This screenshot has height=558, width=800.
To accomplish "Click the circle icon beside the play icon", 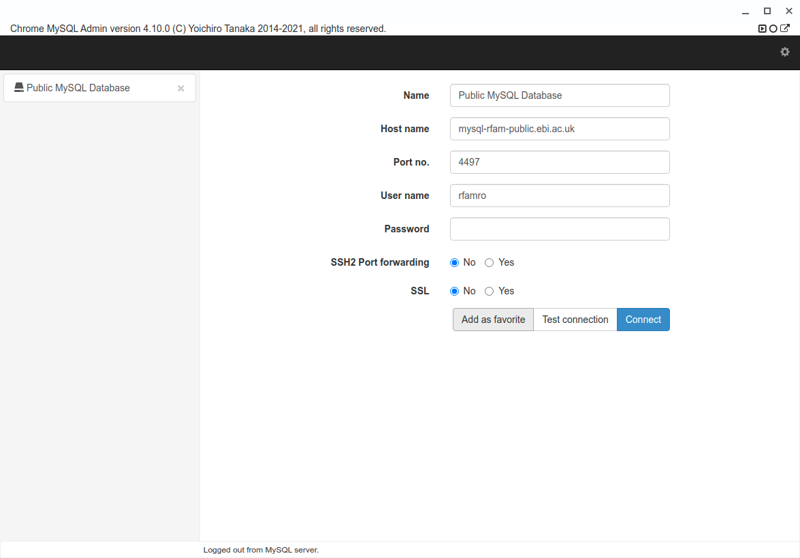I will tap(773, 29).
